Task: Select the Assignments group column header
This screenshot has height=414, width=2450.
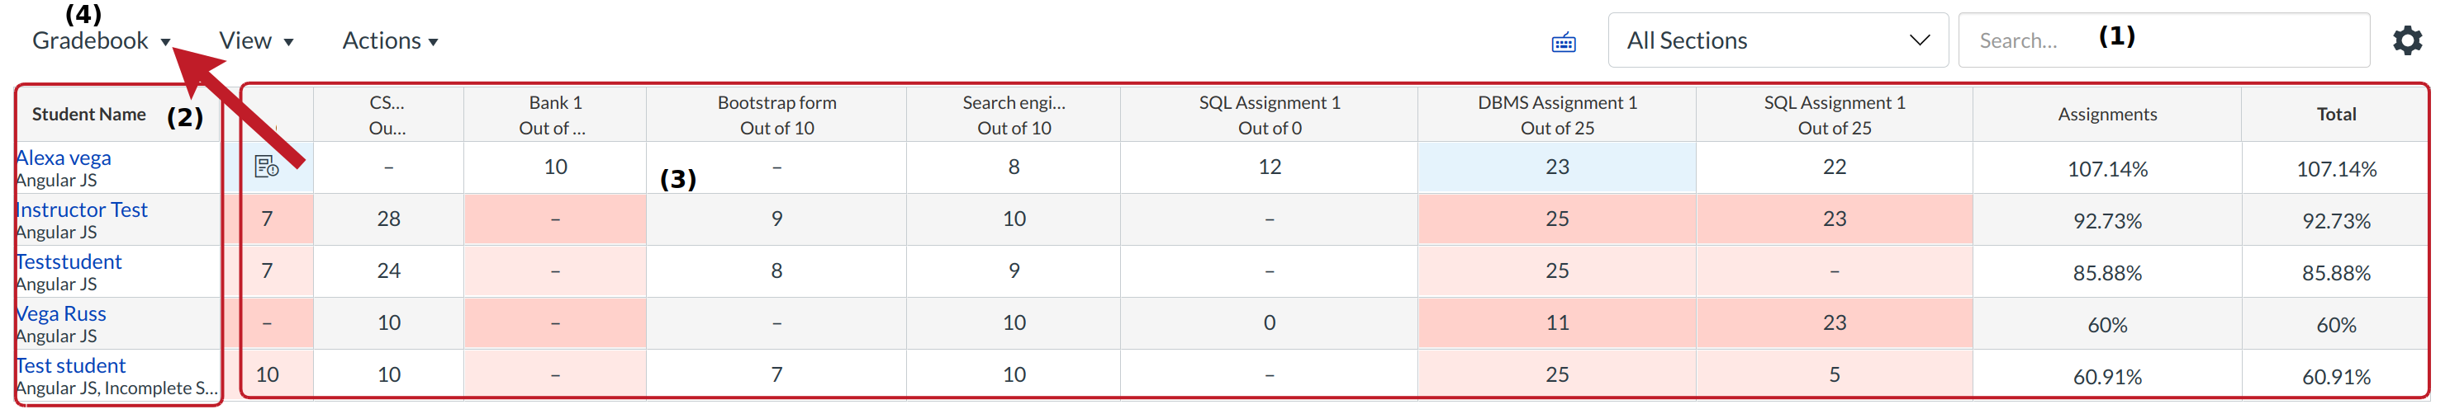Action: 2106,114
